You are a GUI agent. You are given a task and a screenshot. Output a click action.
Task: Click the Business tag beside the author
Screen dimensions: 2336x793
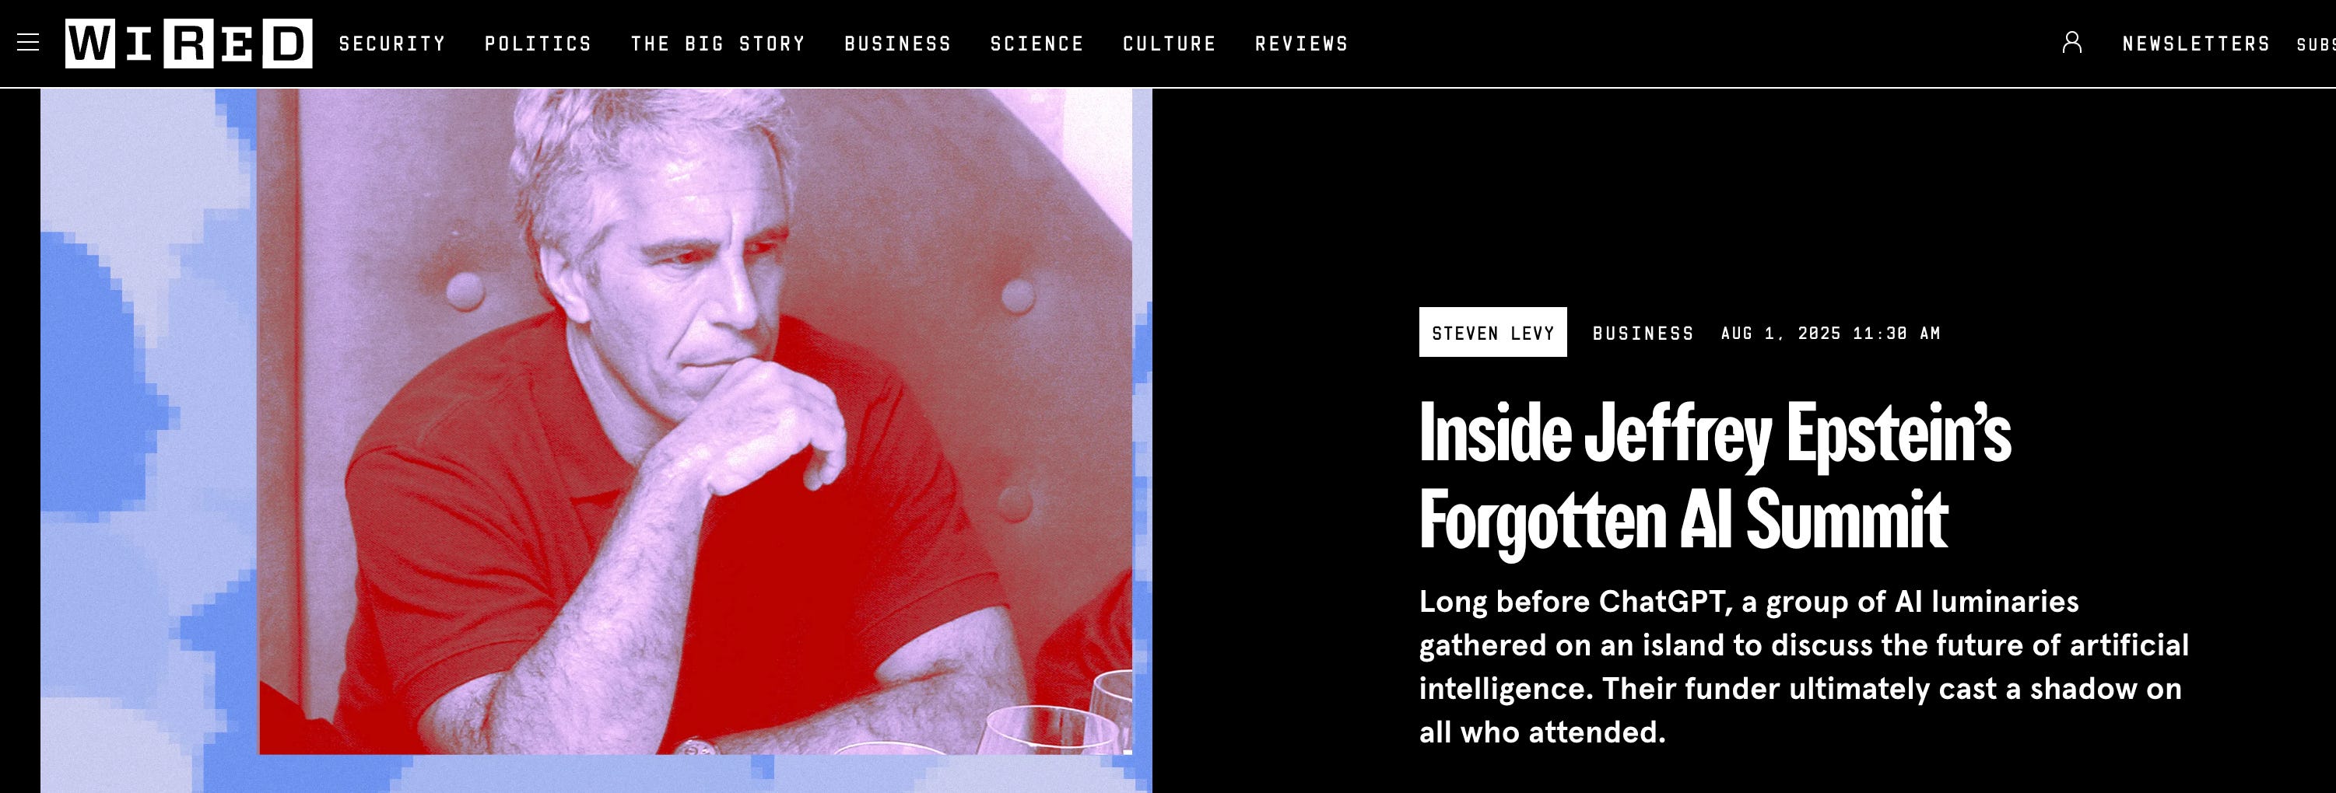click(1643, 334)
